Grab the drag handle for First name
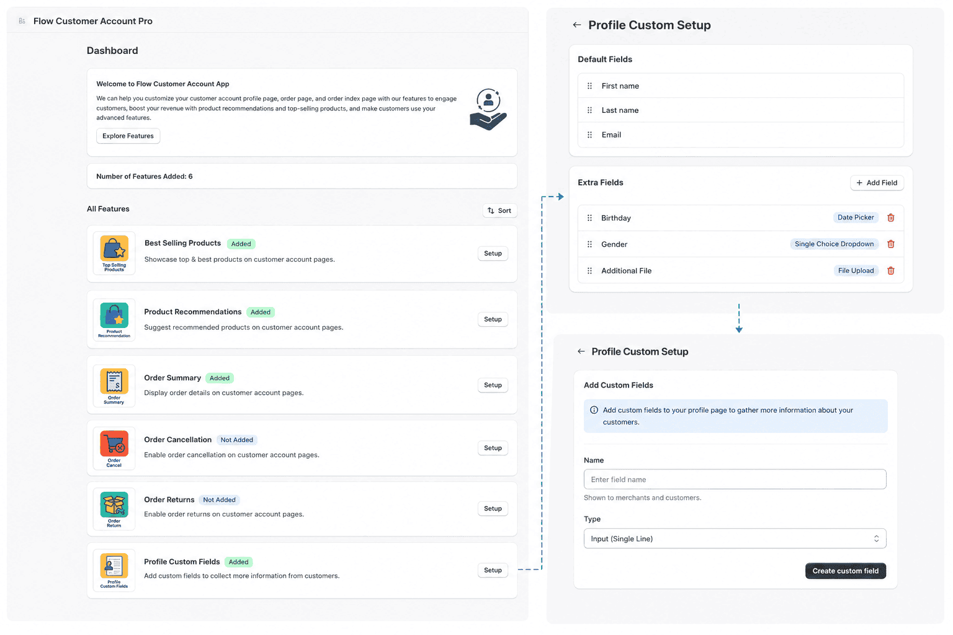This screenshot has height=635, width=953. tap(589, 86)
